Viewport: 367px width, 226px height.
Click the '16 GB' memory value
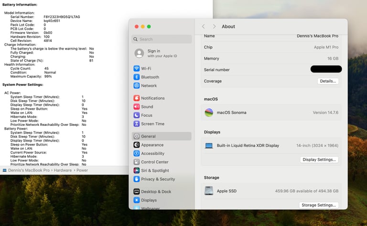pyautogui.click(x=333, y=58)
